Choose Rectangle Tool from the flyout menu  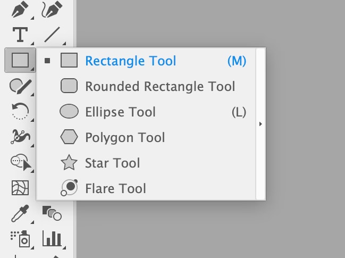point(130,61)
